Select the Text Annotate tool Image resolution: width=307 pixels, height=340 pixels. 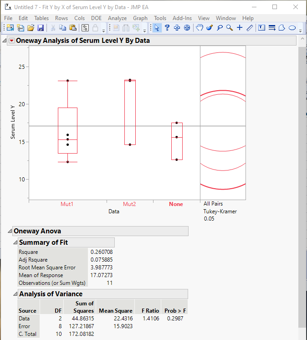(262, 28)
